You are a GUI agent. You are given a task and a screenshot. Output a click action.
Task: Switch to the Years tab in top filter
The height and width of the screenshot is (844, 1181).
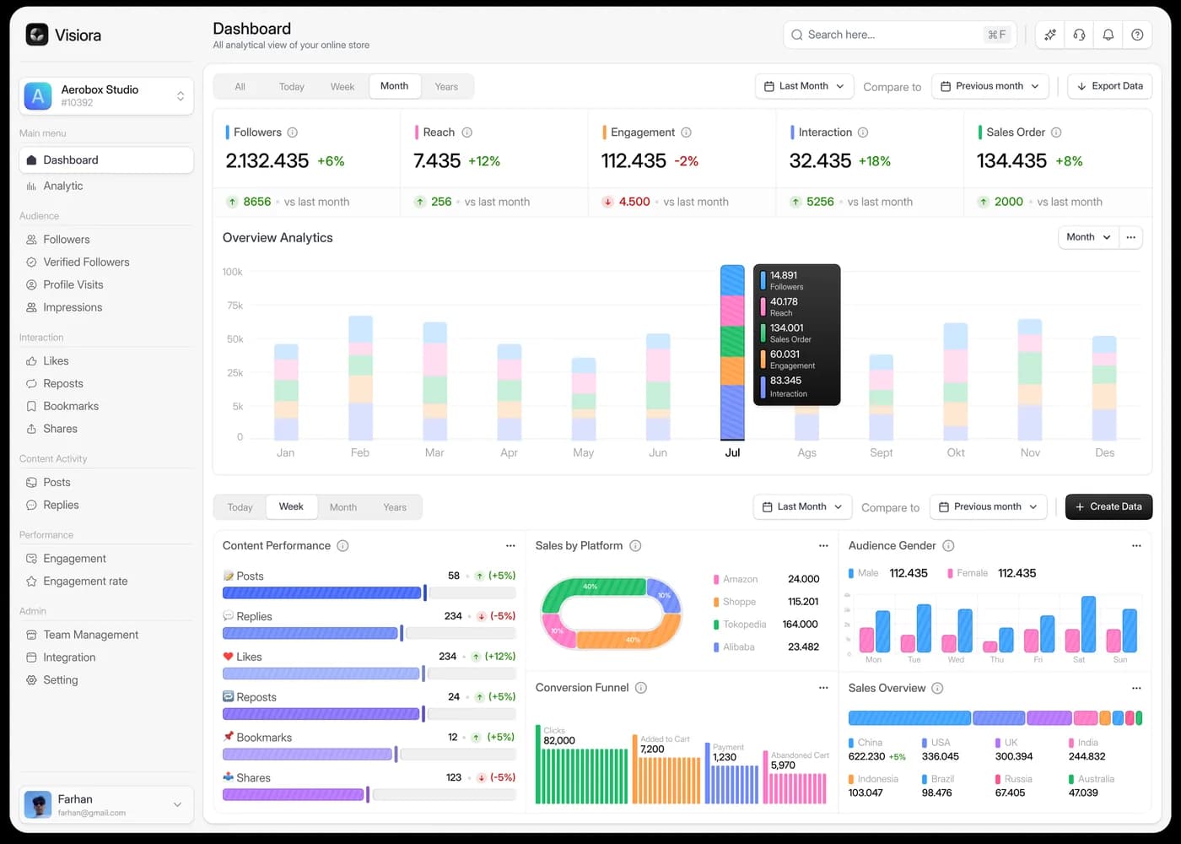(x=446, y=87)
